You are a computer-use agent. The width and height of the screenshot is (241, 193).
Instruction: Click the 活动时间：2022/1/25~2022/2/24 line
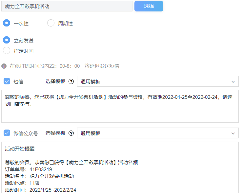[40, 190]
